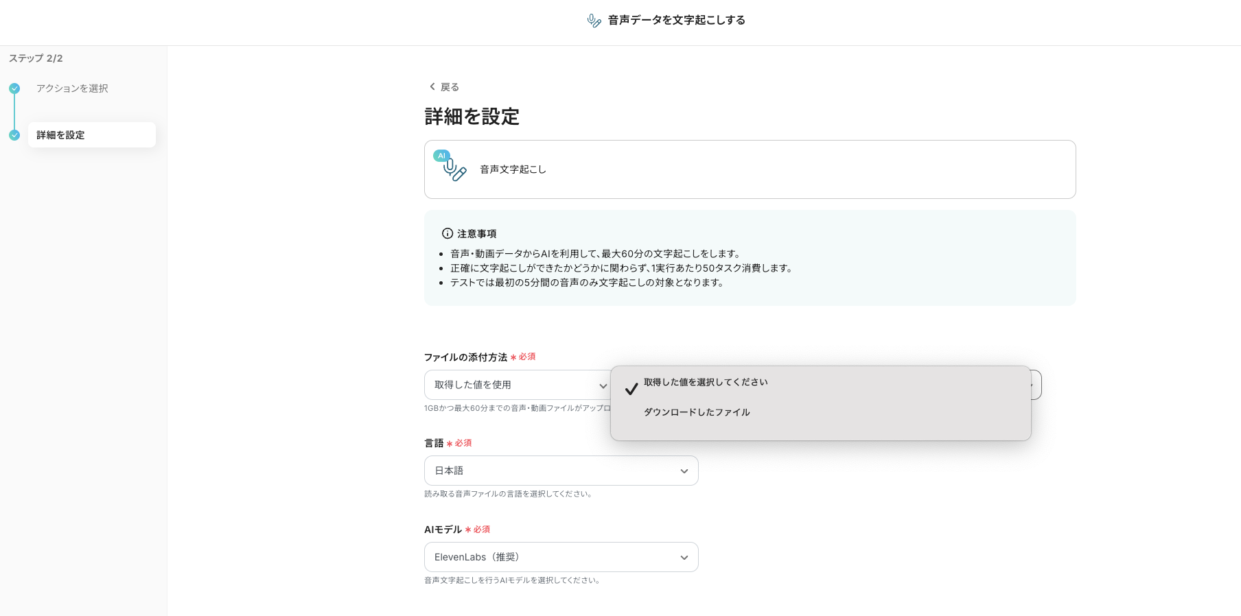Select the 詳細を設定 step in the sidebar

60,135
